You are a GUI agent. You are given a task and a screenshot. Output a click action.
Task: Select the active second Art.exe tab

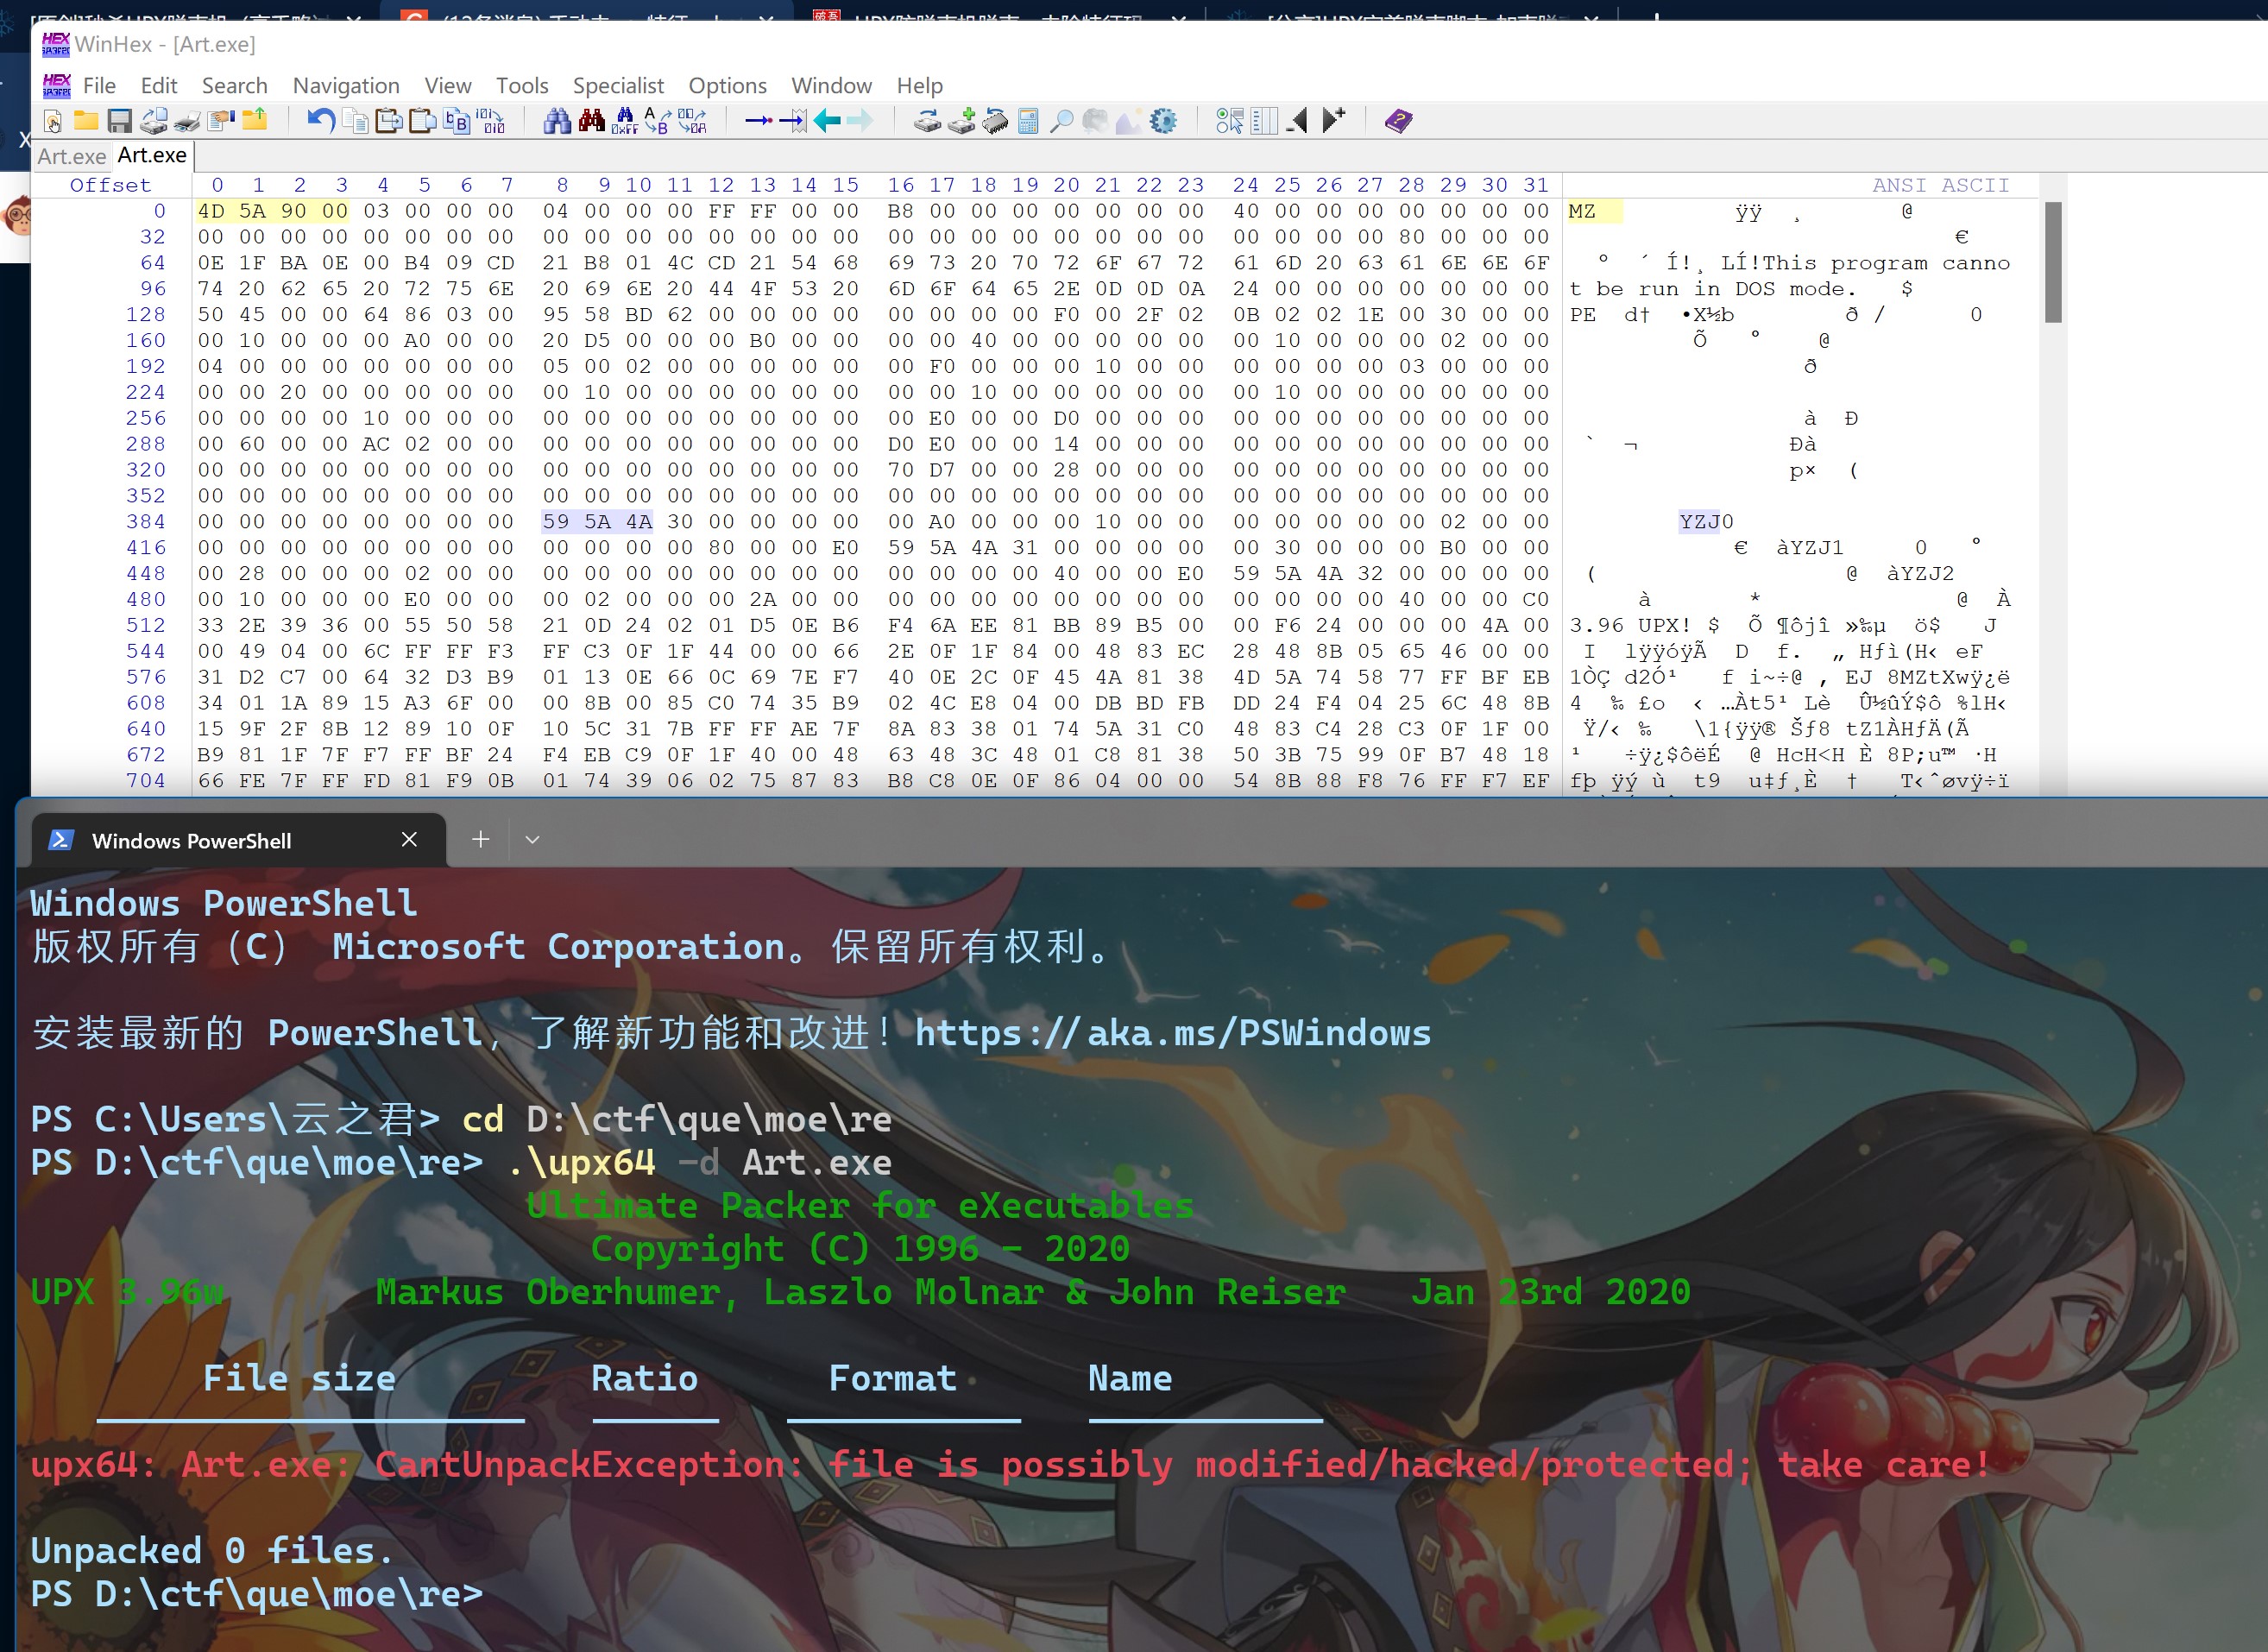click(x=152, y=156)
